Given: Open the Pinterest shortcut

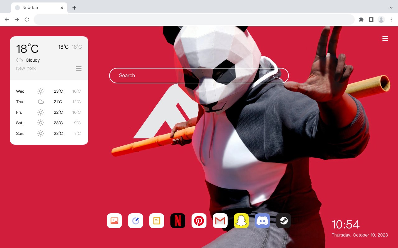Looking at the screenshot, I should pos(199,221).
